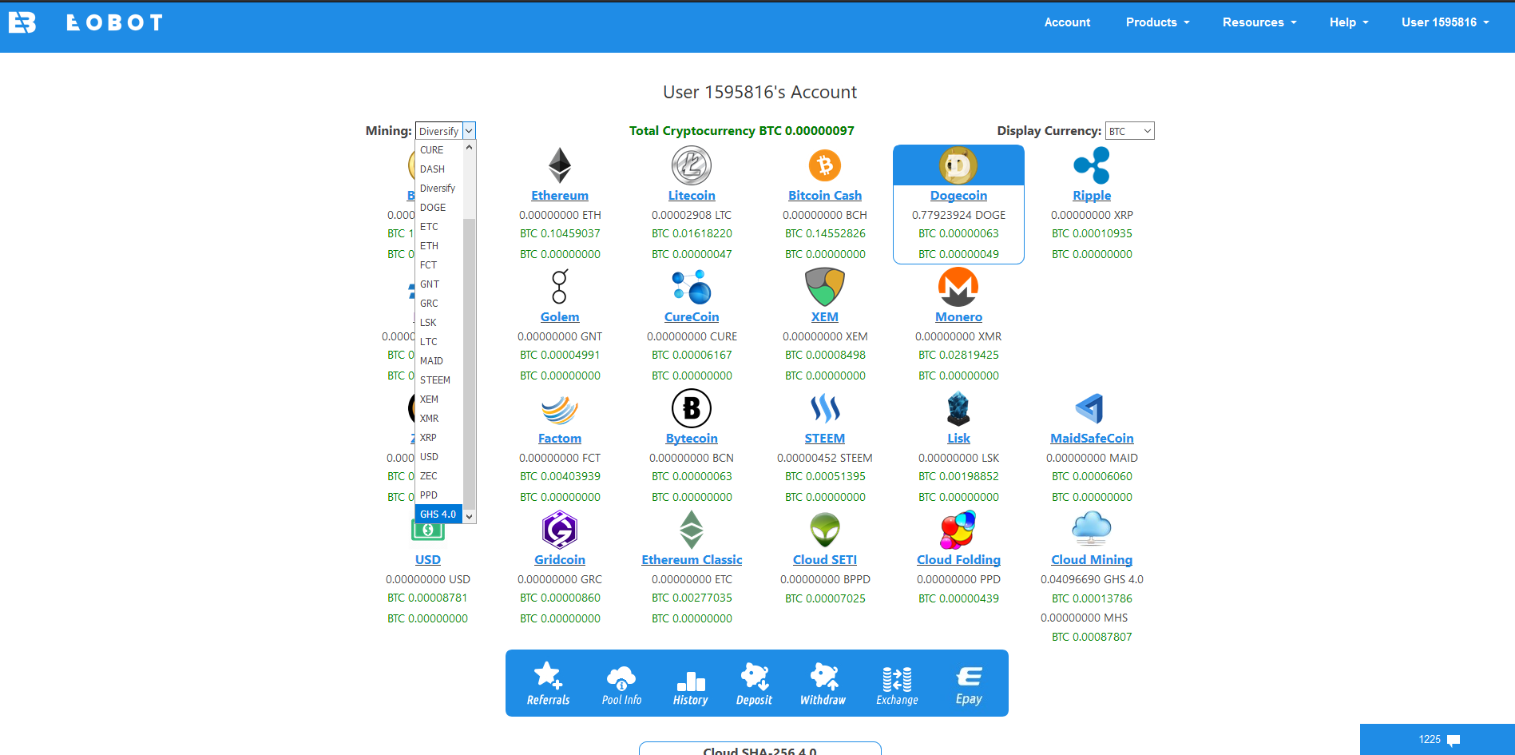
Task: Open the Gridcoin link
Action: coord(560,560)
